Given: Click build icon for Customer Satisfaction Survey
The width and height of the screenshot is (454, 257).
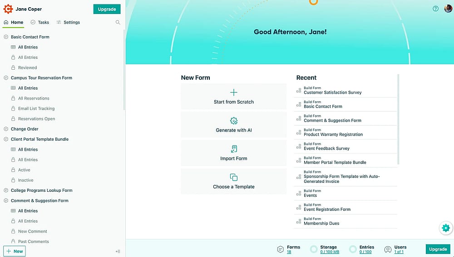Looking at the screenshot, I should point(299,90).
